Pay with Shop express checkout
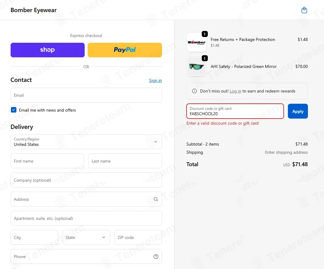This screenshot has height=269, width=324. click(48, 50)
